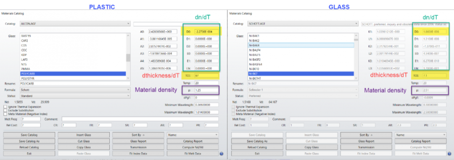454x160 pixels.
Task: Check Exclude Substitution in plastic panel
Action: [5, 110]
